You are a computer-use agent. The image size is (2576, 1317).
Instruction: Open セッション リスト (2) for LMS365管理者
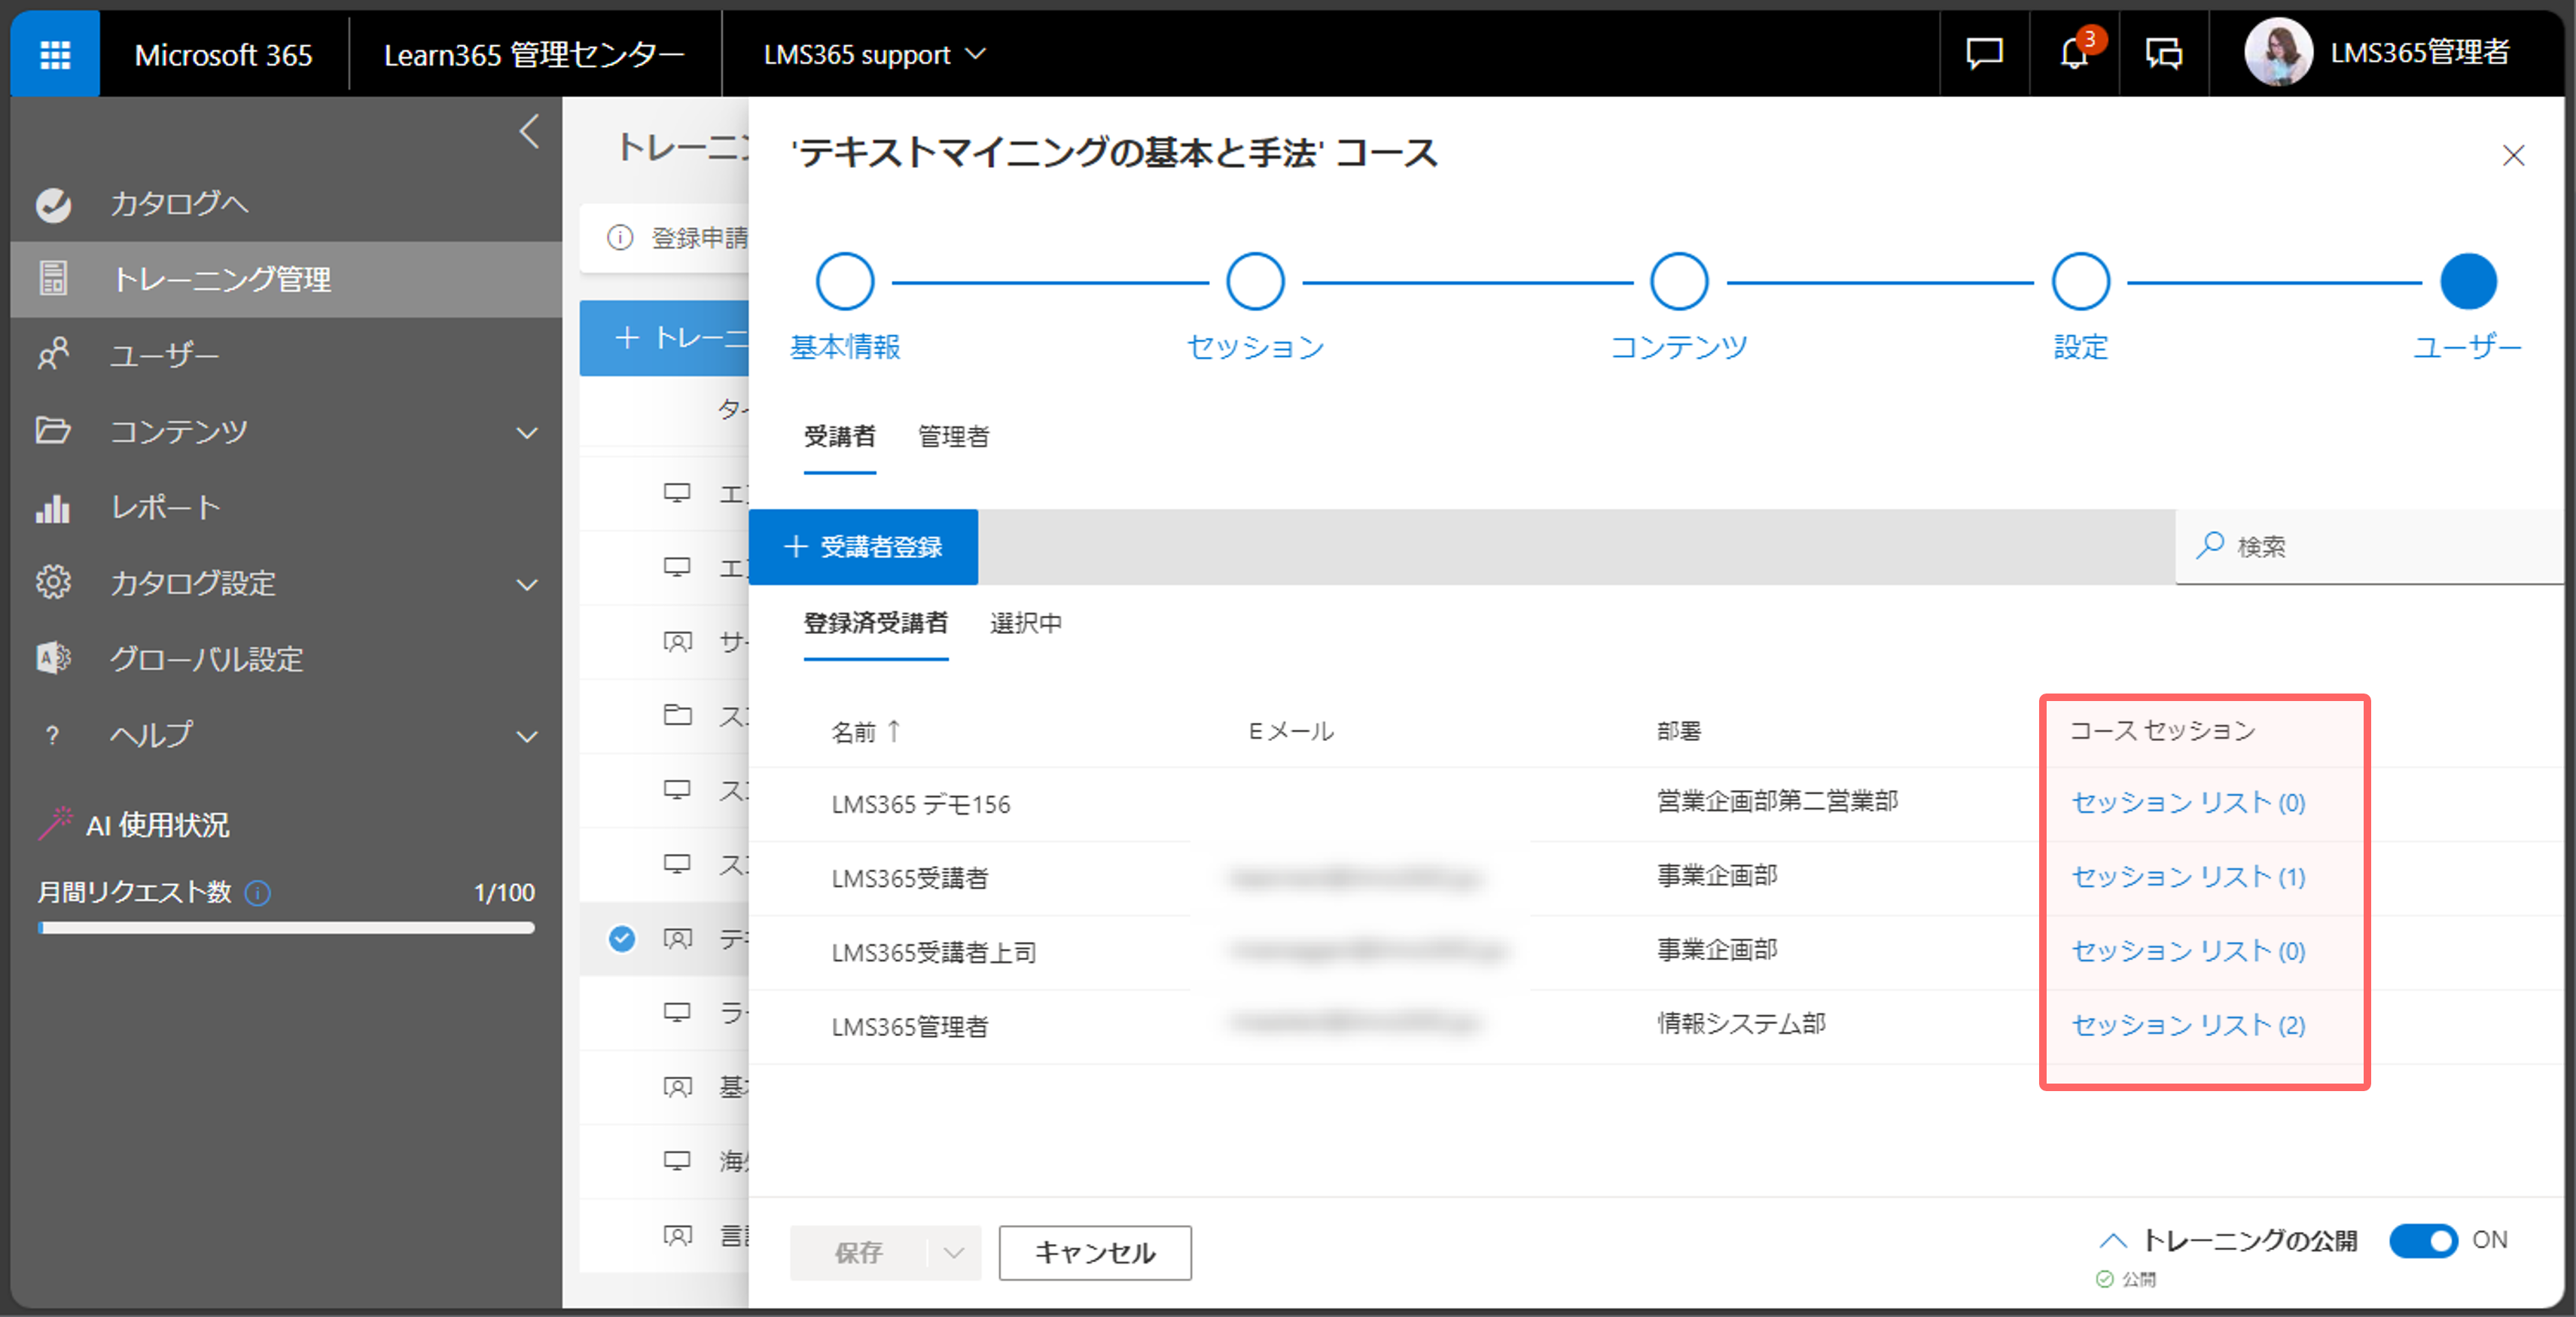(x=2188, y=1024)
